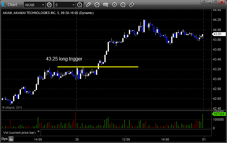Click the 42.60 price axis label
227x143 pixels.
217,99
